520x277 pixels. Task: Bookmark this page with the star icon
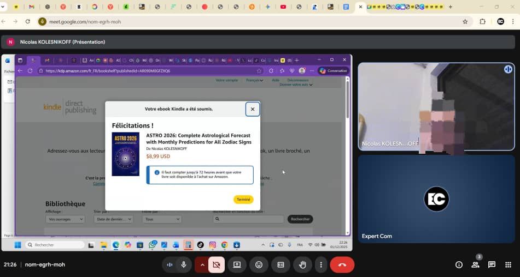click(465, 22)
